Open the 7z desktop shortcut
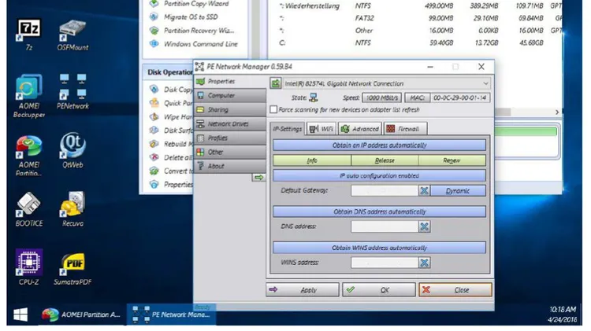Viewport: 591px width, 331px height. click(29, 35)
